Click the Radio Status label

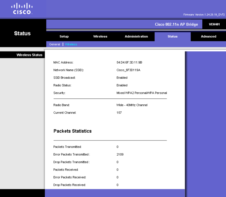pos(62,85)
